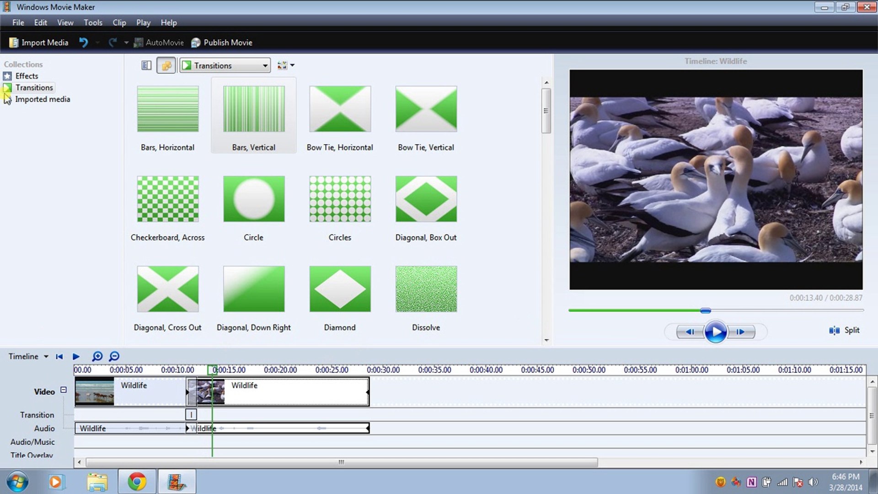Toggle the Collections pane view

[166, 65]
